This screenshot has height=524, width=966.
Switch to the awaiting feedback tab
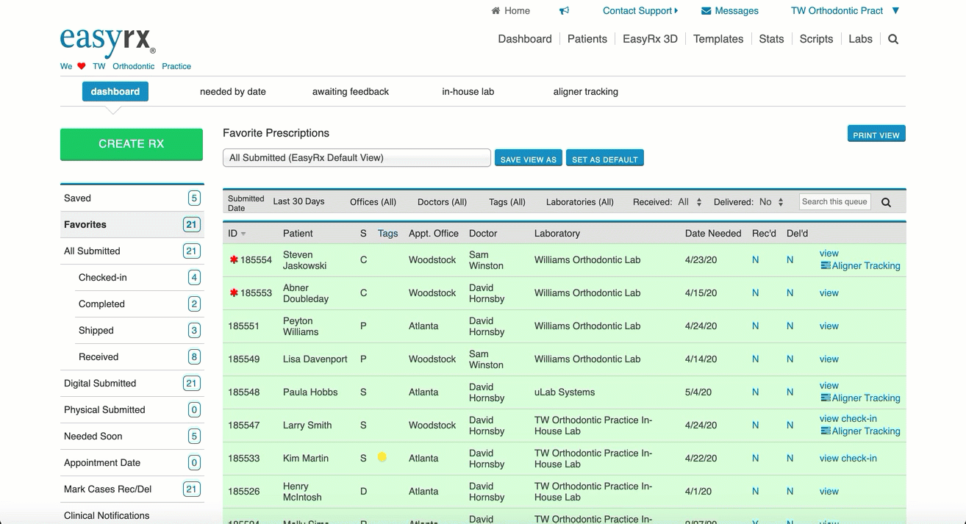click(351, 92)
